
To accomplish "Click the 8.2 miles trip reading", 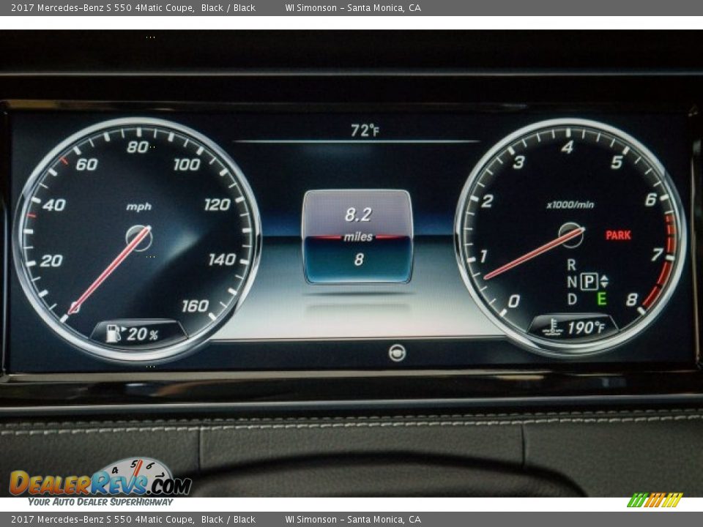I will (357, 215).
